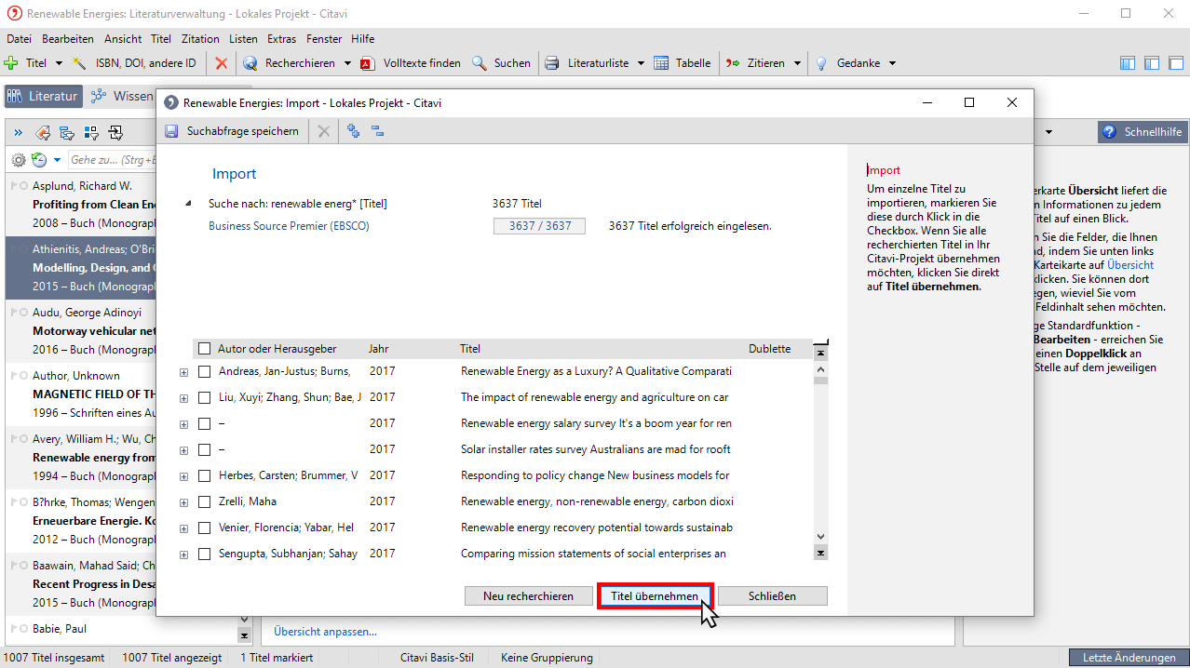Screen dimensions: 1190x668
Task: Switch to the Literatur tab
Action: click(x=44, y=96)
